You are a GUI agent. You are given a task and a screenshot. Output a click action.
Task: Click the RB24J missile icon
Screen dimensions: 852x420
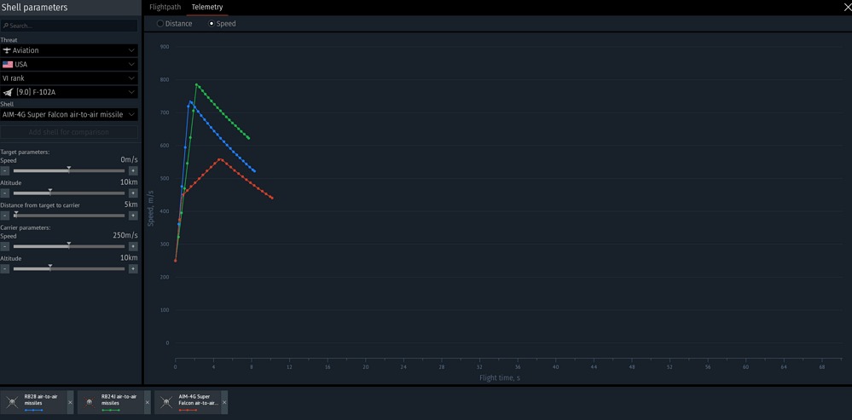pyautogui.click(x=89, y=402)
